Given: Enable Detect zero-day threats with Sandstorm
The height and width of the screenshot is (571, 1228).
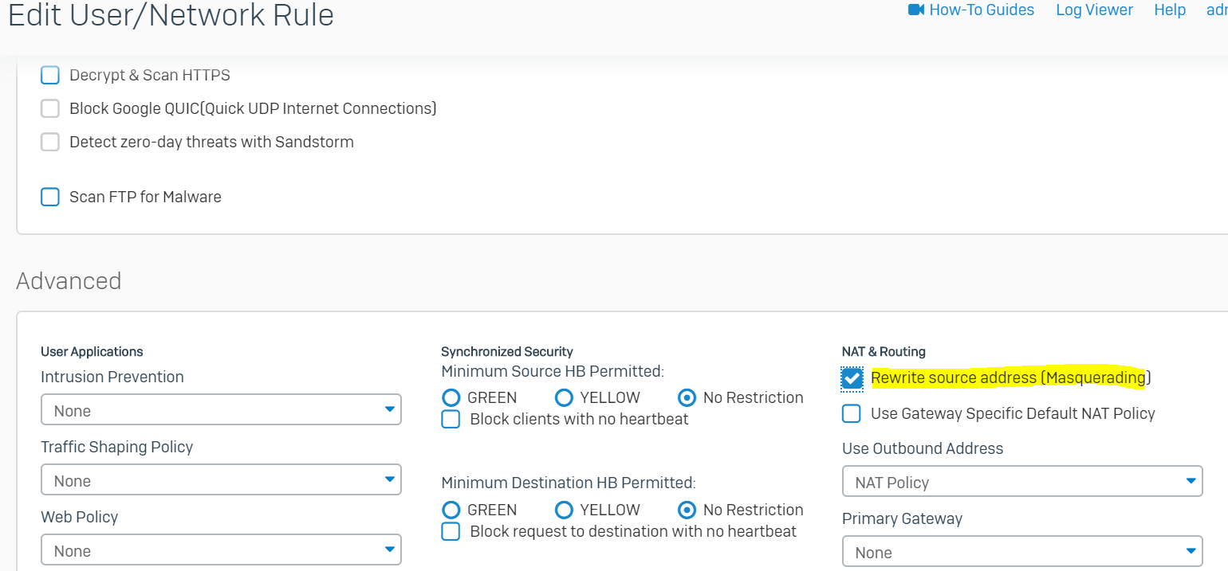Looking at the screenshot, I should coord(50,142).
